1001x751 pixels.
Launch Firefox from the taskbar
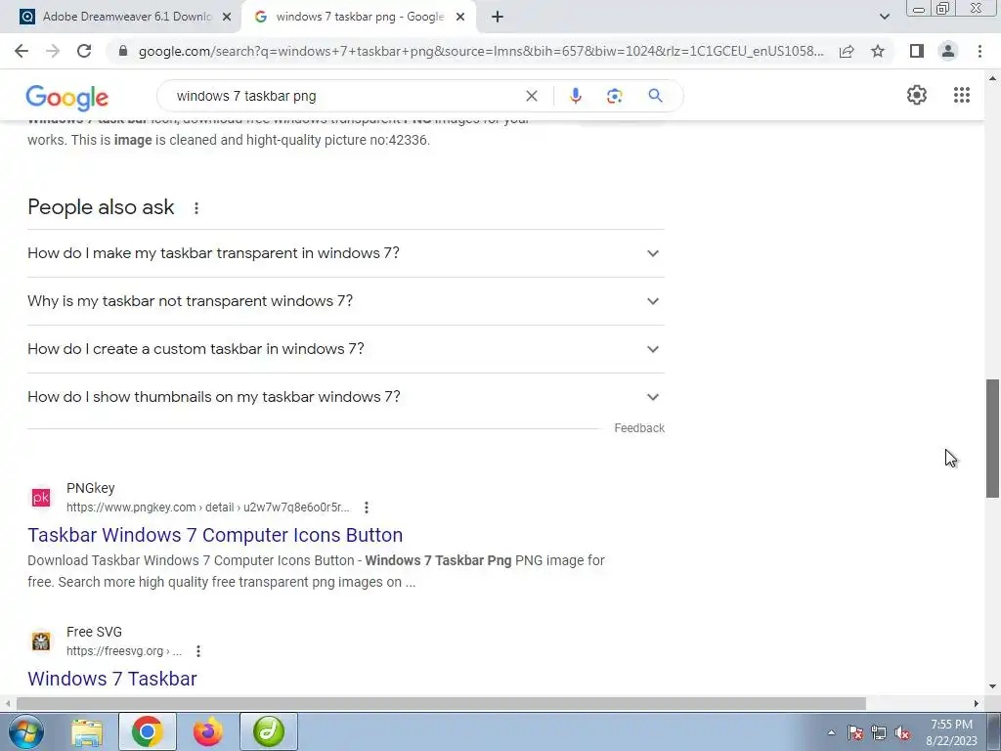click(208, 731)
